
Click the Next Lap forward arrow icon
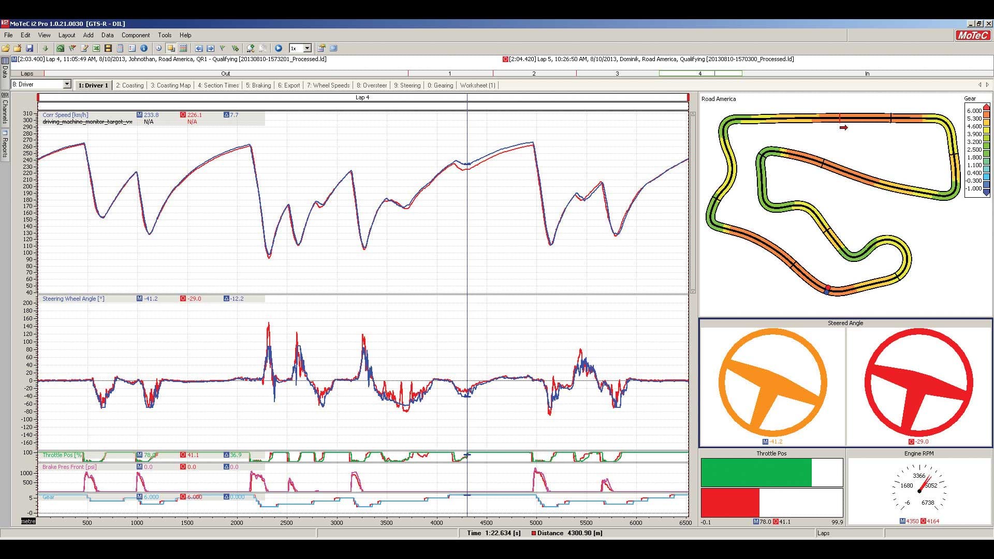(211, 48)
